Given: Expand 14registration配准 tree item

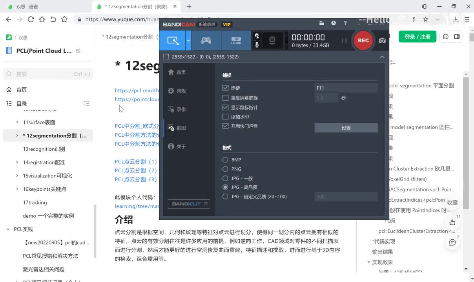Looking at the screenshot, I should [17, 162].
